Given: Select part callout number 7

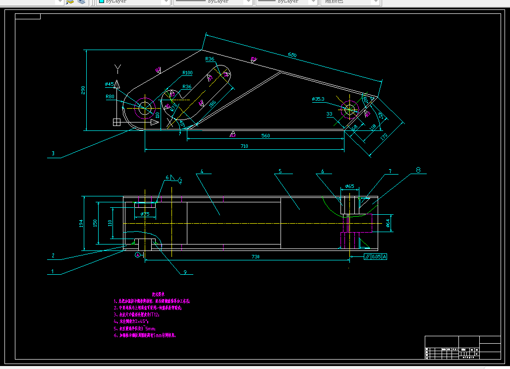Looking at the screenshot, I should click(x=390, y=171).
